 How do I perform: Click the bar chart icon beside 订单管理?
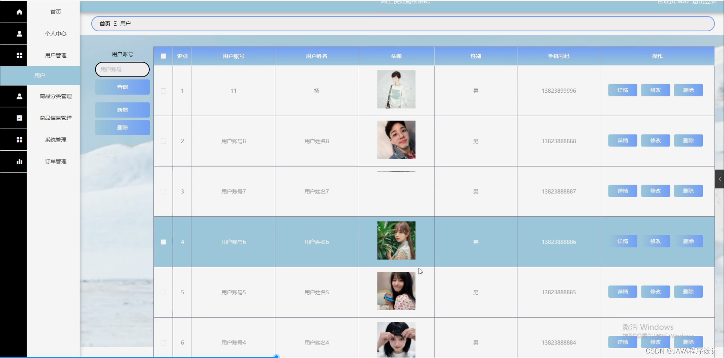click(19, 161)
